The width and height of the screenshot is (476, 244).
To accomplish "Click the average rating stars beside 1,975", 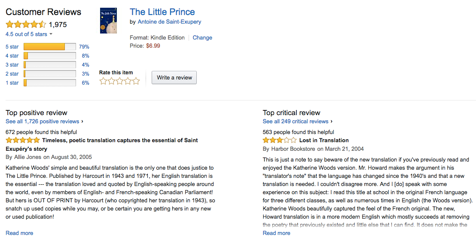I will coord(26,24).
